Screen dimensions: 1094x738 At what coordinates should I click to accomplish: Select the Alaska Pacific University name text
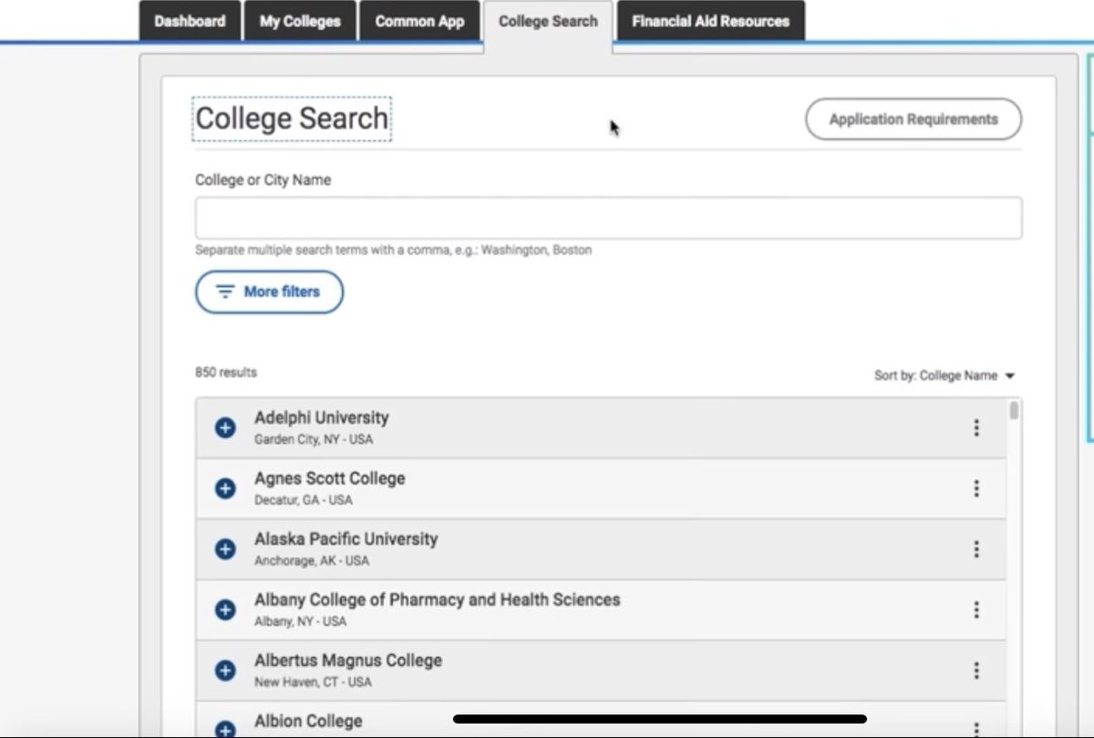pyautogui.click(x=346, y=539)
